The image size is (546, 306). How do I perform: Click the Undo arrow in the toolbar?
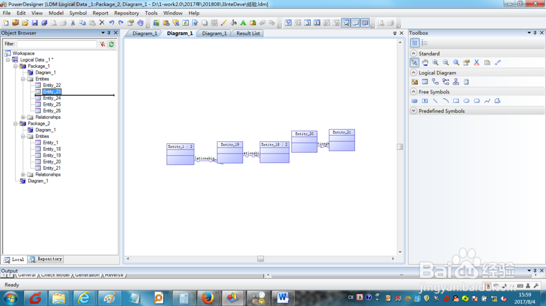(111, 23)
